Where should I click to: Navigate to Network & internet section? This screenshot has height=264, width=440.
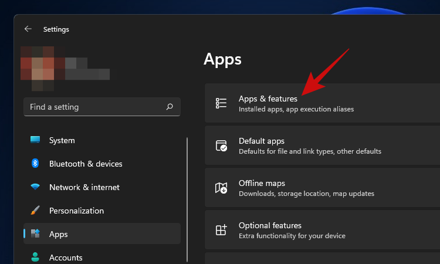coord(84,187)
